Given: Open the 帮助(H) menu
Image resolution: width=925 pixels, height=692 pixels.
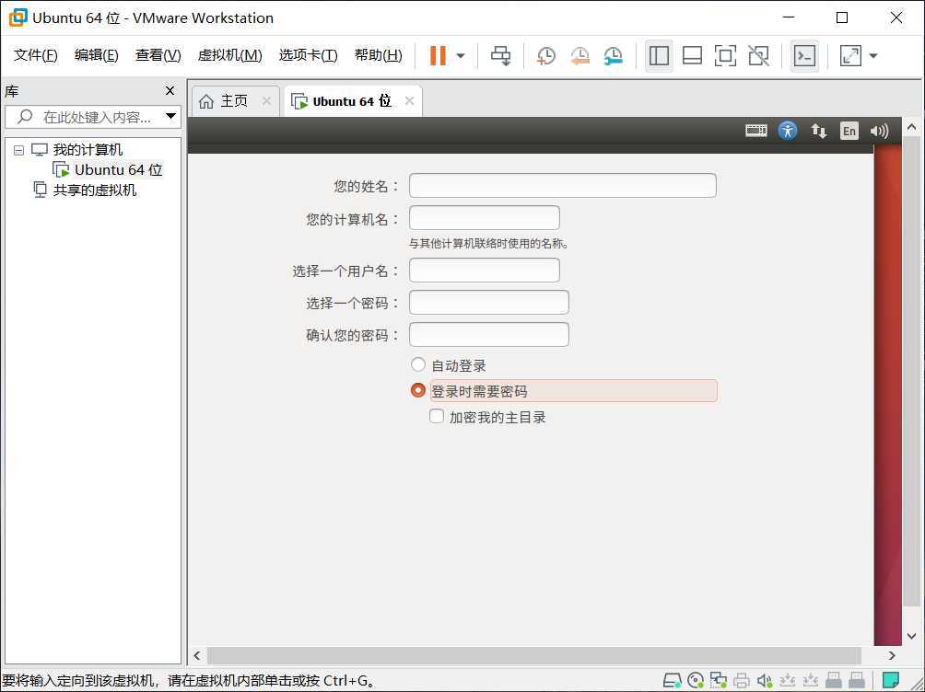Looking at the screenshot, I should pos(378,55).
